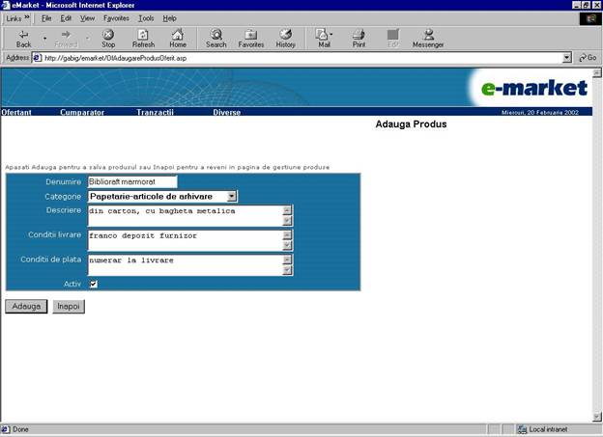Click into the Denumire text field
The height and width of the screenshot is (437, 603).
[x=131, y=181]
